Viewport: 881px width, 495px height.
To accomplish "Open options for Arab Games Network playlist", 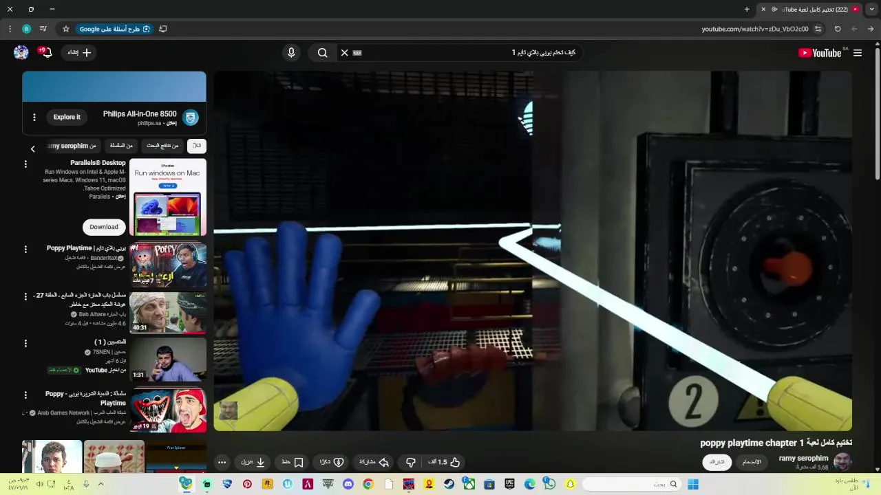I will click(25, 395).
